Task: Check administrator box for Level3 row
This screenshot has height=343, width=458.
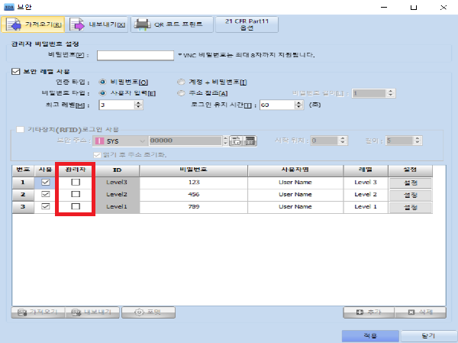Action: [x=75, y=183]
